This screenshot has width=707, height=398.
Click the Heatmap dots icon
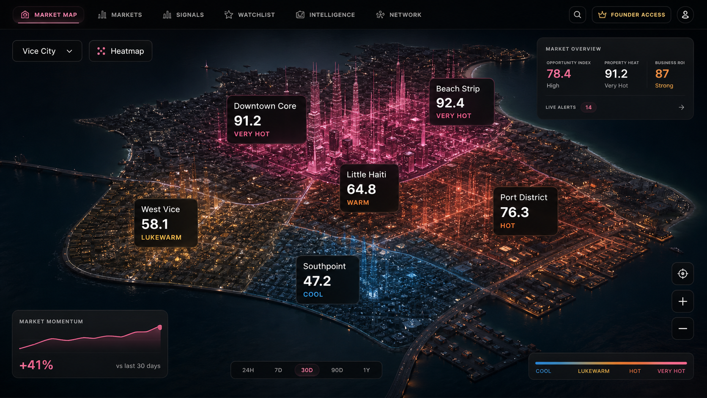coord(101,51)
